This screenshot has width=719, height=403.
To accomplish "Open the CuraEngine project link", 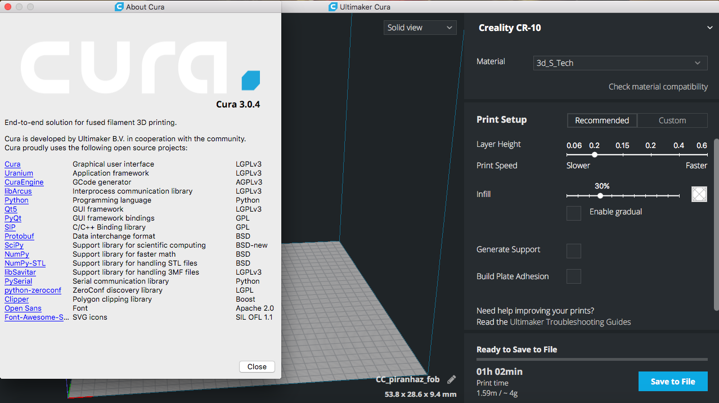I will pyautogui.click(x=24, y=182).
